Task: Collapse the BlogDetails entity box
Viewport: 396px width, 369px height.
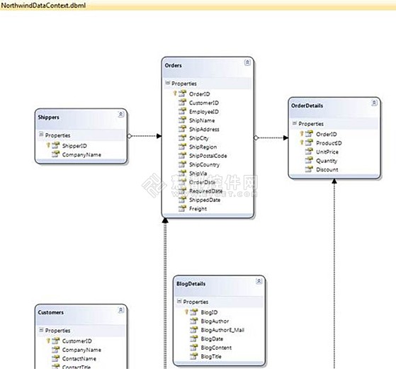Action: click(259, 281)
